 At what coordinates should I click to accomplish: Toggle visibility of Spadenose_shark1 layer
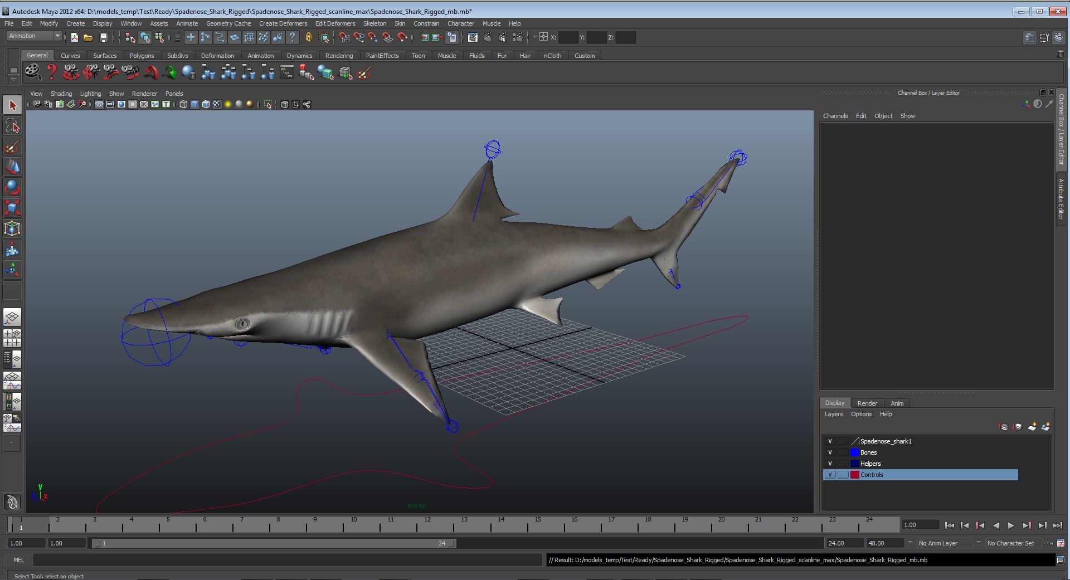click(x=830, y=441)
